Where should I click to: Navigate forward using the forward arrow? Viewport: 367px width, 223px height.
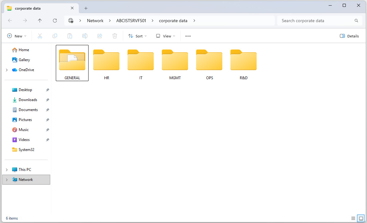pyautogui.click(x=25, y=21)
